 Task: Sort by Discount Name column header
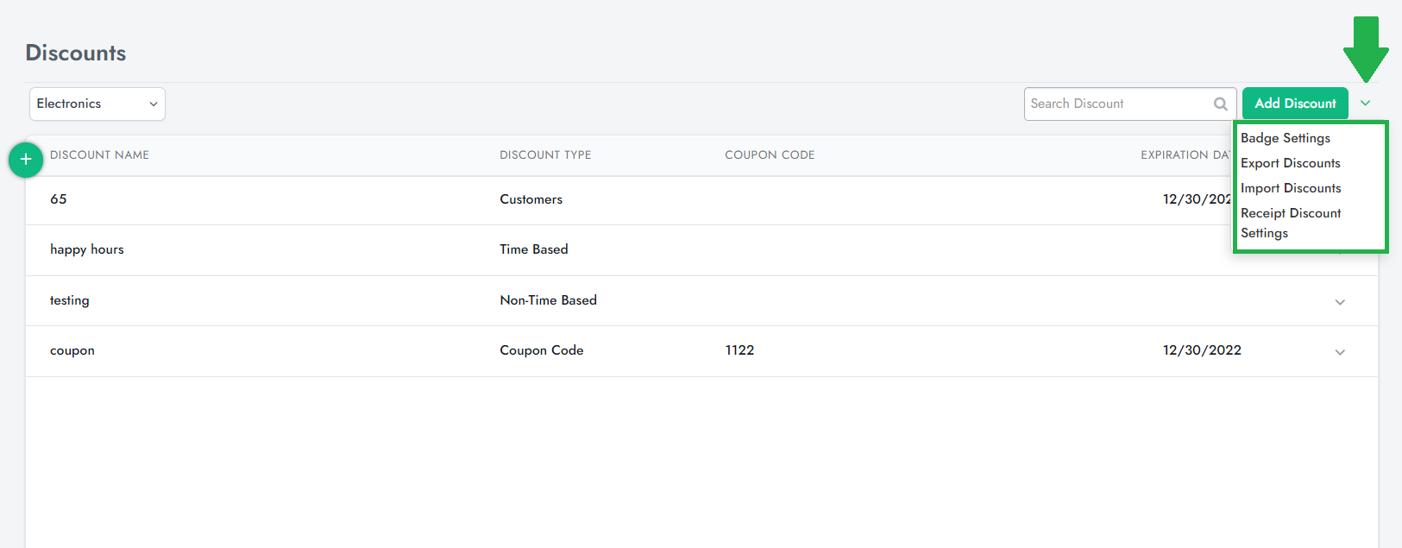click(99, 155)
